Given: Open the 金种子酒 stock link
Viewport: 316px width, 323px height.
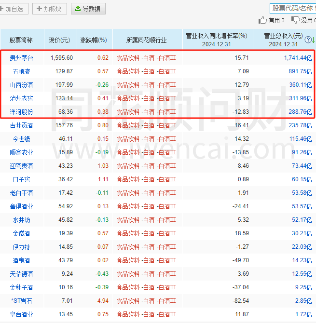Looking at the screenshot, I should click(x=21, y=287).
